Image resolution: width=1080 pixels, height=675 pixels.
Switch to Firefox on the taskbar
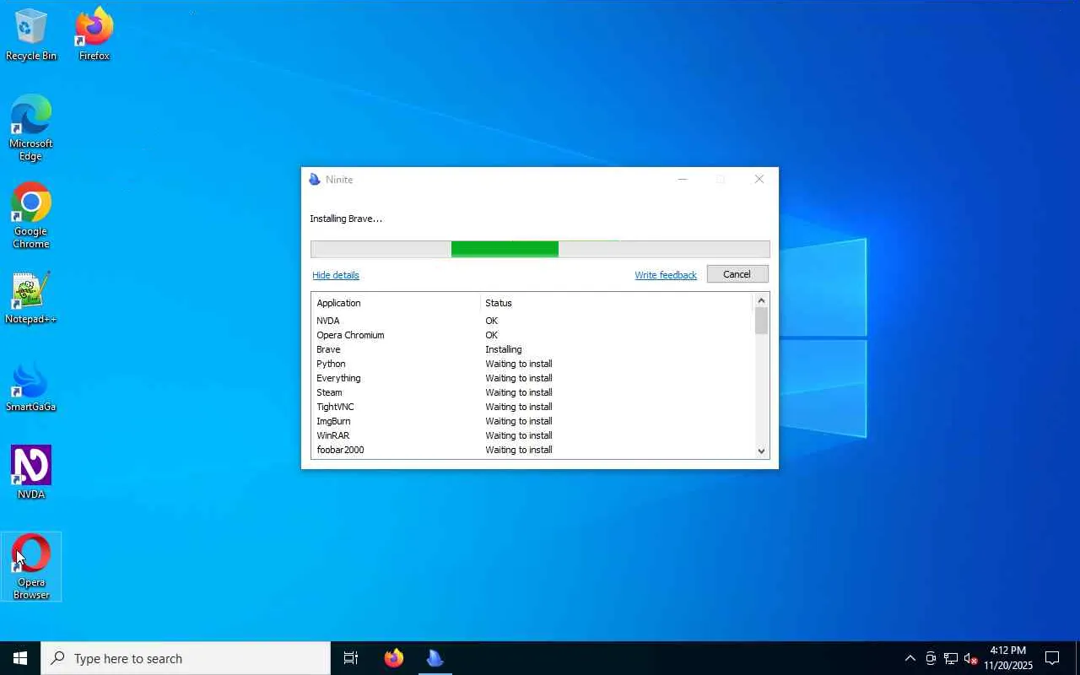pos(394,658)
